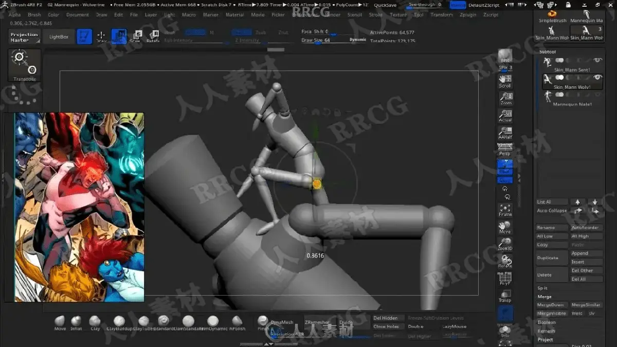The height and width of the screenshot is (347, 617).
Task: Click the right-shelf Move navigation icon
Action: 505,227
